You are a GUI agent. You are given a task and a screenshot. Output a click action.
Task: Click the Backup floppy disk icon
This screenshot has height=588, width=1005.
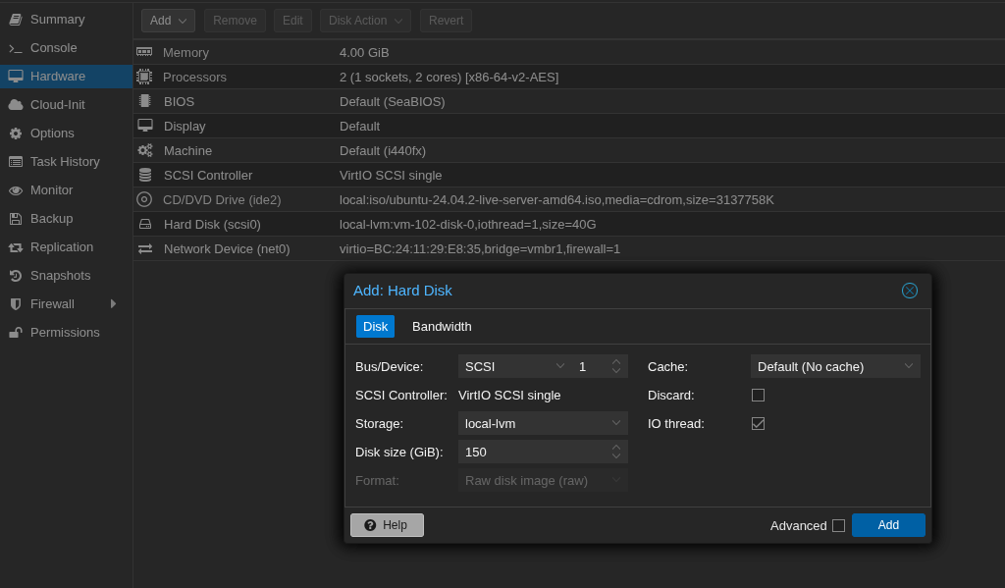(16, 219)
